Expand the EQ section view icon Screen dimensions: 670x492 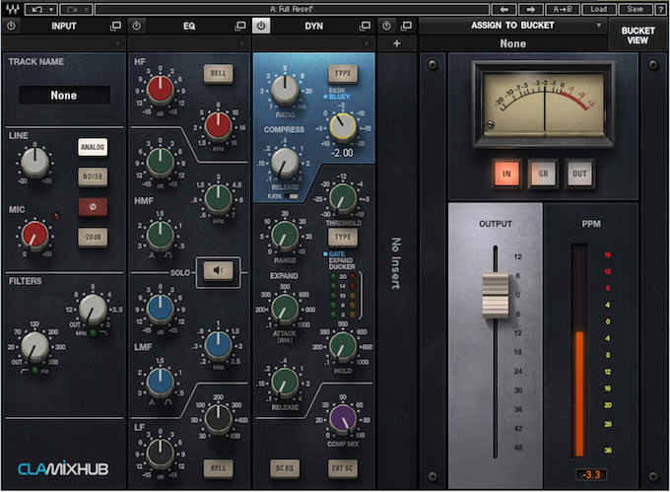tap(240, 26)
